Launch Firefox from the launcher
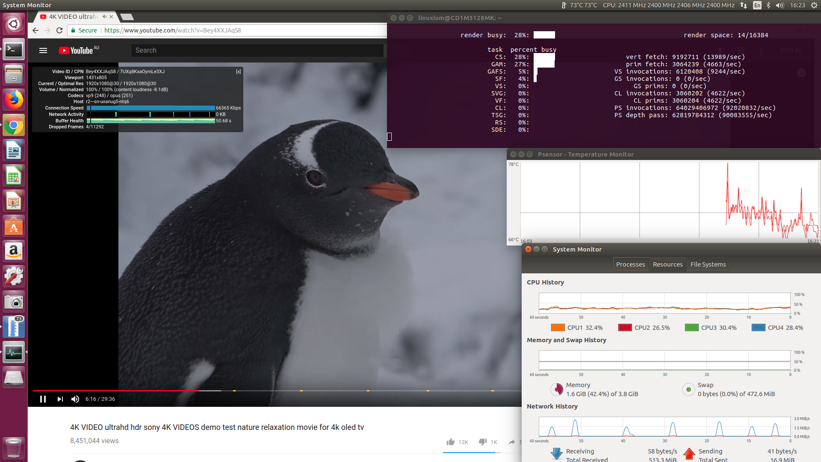 [x=14, y=100]
